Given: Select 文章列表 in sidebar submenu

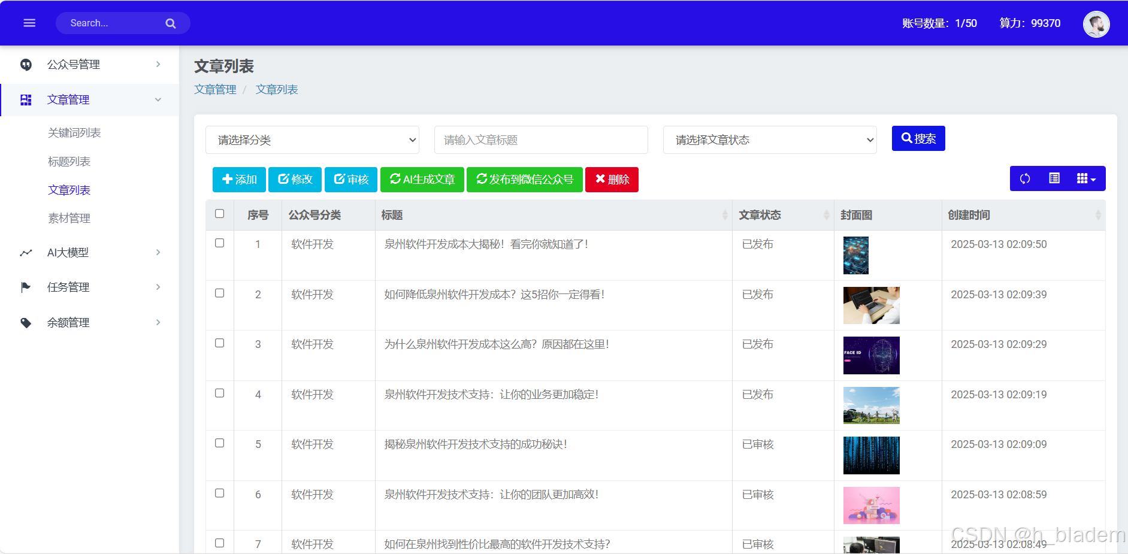Looking at the screenshot, I should (69, 190).
